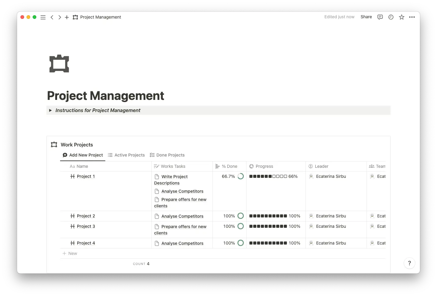View page history via the clock icon
The width and height of the screenshot is (437, 296).
pos(391,17)
